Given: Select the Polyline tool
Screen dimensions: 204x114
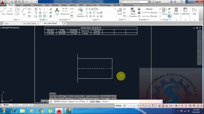Looking at the screenshot, I should click(x=10, y=11).
